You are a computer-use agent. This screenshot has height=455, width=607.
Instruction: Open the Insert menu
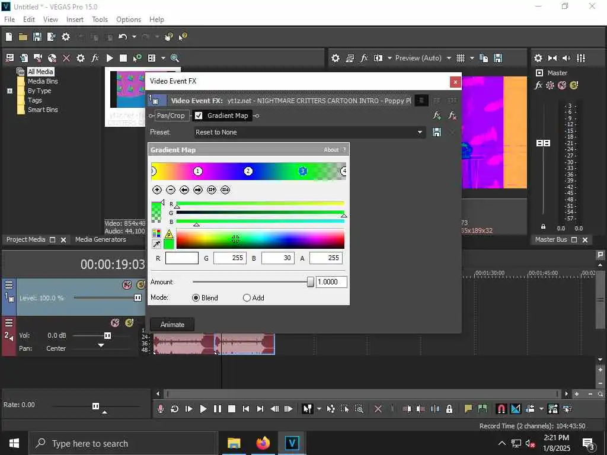click(x=75, y=20)
